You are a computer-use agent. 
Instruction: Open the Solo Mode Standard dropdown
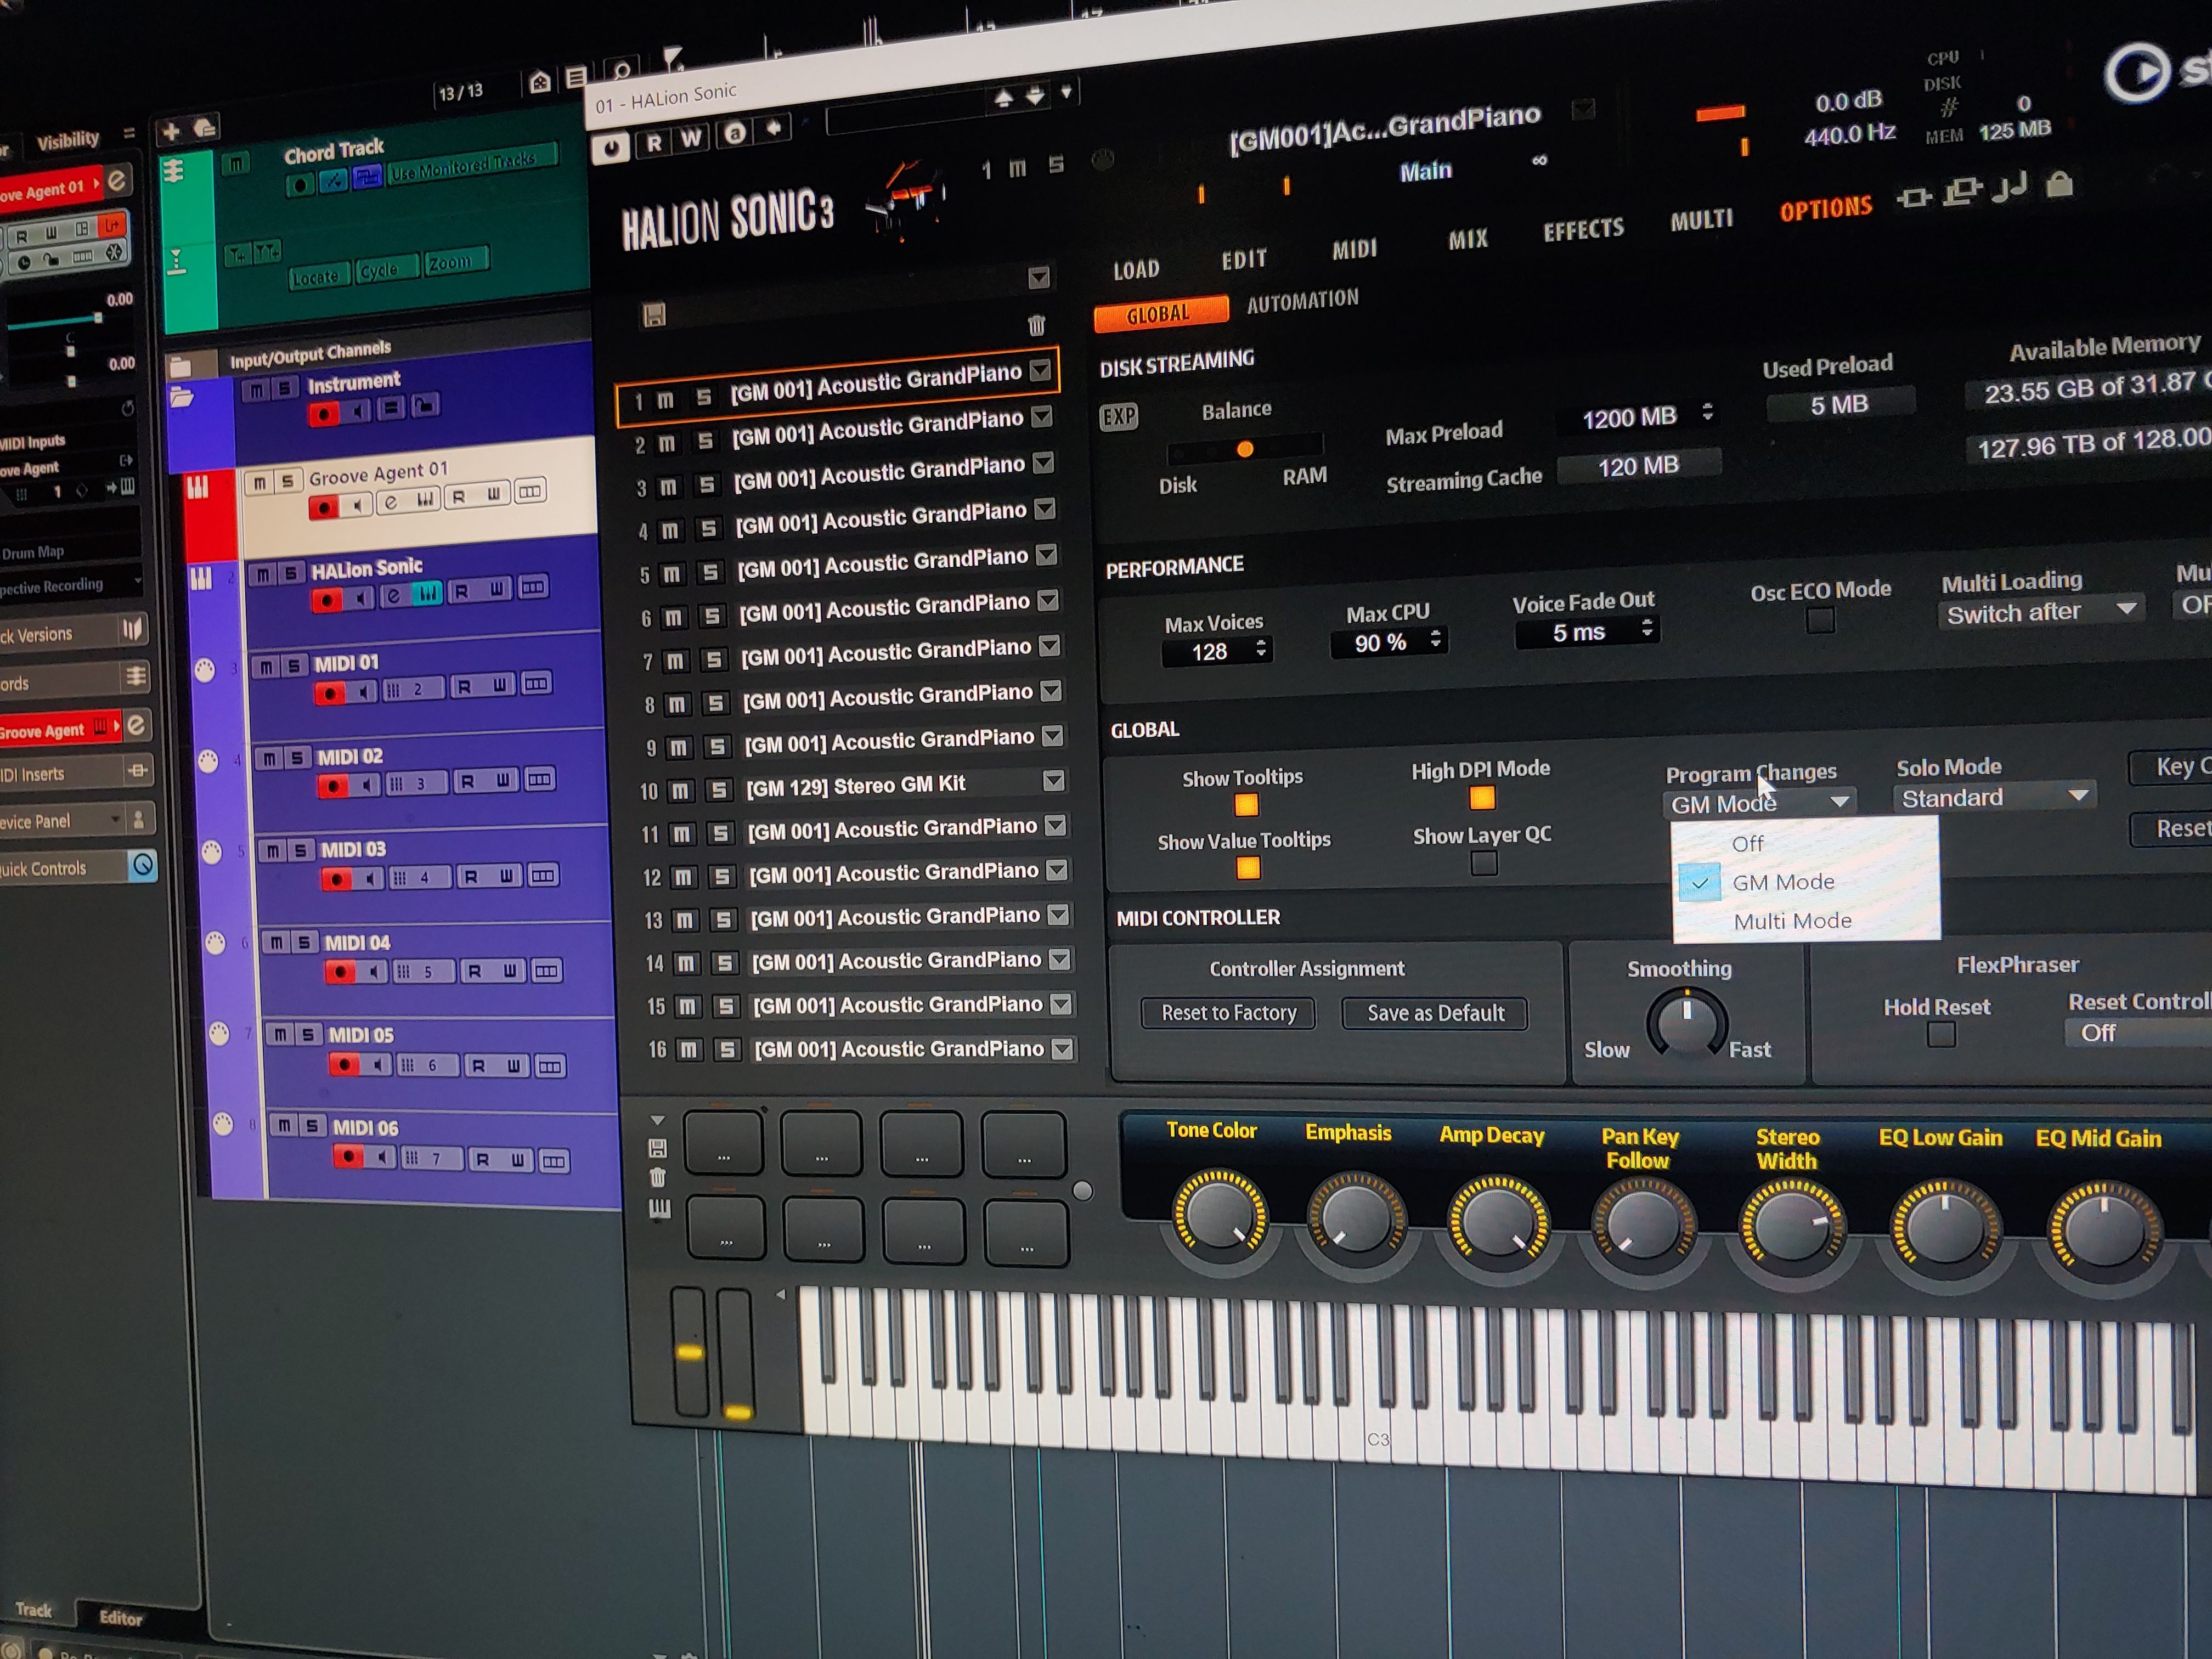[1993, 797]
